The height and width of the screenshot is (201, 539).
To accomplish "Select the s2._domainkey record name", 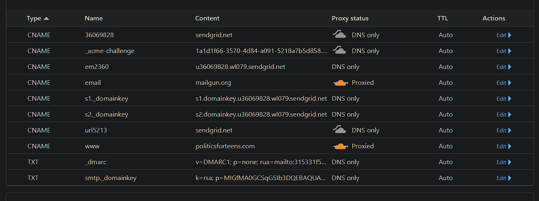I will coord(107,114).
